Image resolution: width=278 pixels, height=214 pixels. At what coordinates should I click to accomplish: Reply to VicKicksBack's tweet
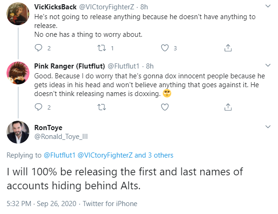38,48
